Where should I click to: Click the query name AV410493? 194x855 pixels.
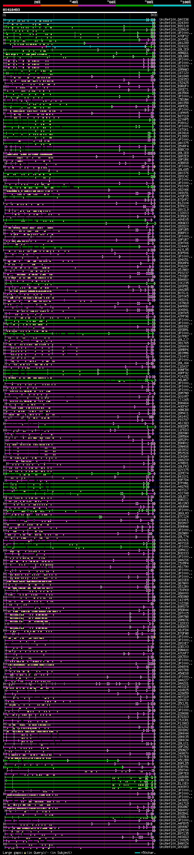click(11, 10)
